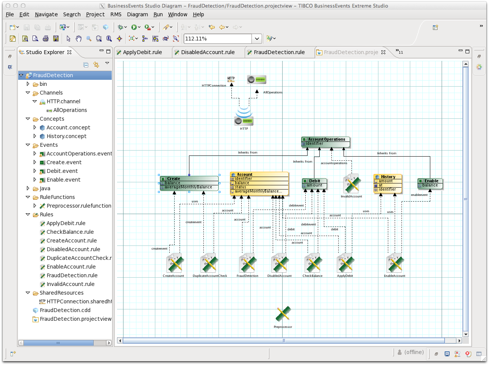Click the diagram vertical scrollbar up arrow
The width and height of the screenshot is (489, 365).
click(x=466, y=64)
